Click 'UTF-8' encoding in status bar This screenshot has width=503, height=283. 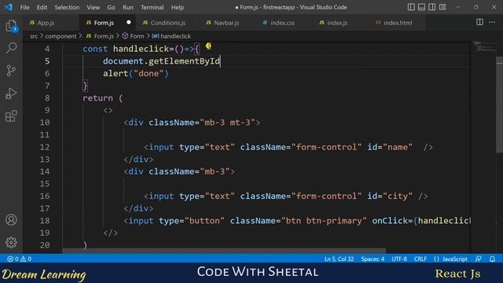(x=399, y=259)
